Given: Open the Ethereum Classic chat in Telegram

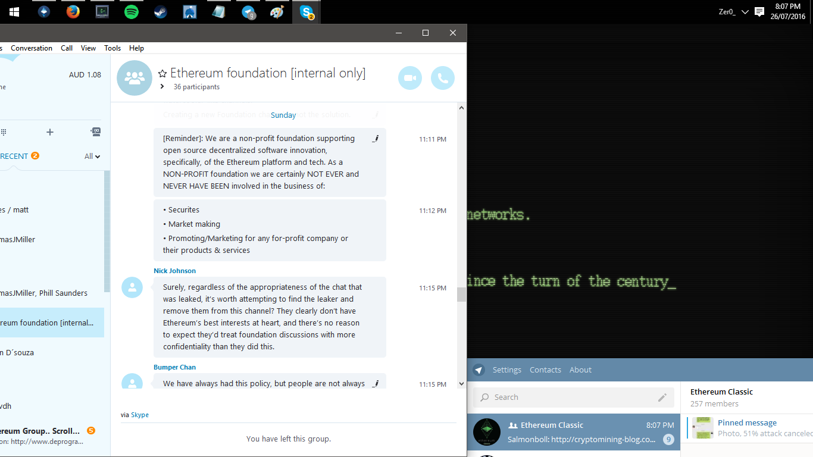Looking at the screenshot, I should 574,432.
